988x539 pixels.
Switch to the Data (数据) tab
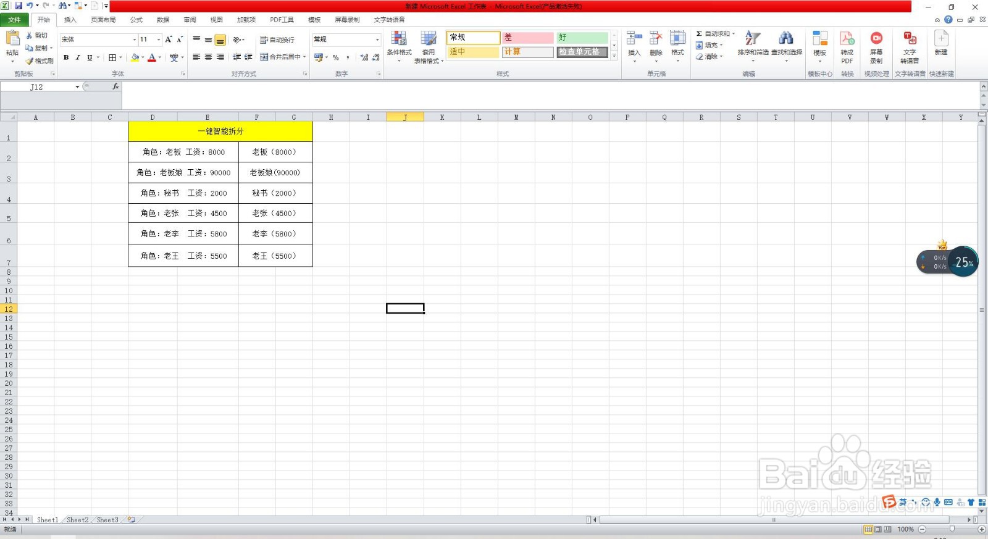163,20
